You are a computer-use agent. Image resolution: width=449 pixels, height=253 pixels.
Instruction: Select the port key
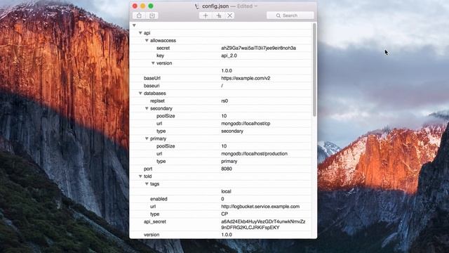coord(148,169)
